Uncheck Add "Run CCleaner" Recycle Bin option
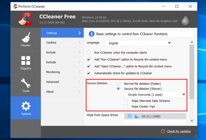206x140 pixels. point(89,59)
